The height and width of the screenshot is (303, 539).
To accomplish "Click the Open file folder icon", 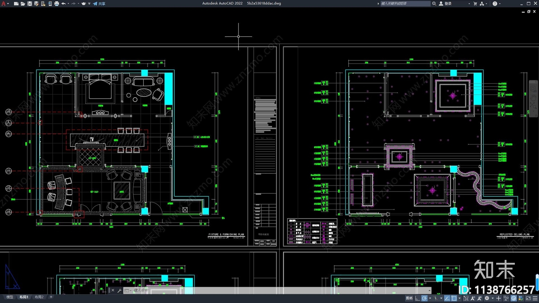I will [x=23, y=4].
